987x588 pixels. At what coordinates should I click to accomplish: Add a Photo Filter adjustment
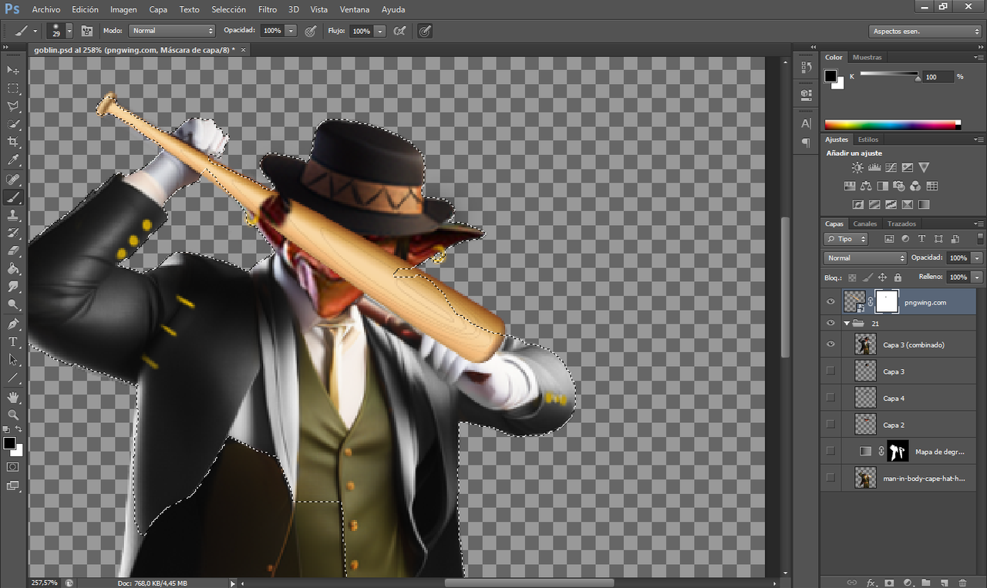[x=899, y=186]
